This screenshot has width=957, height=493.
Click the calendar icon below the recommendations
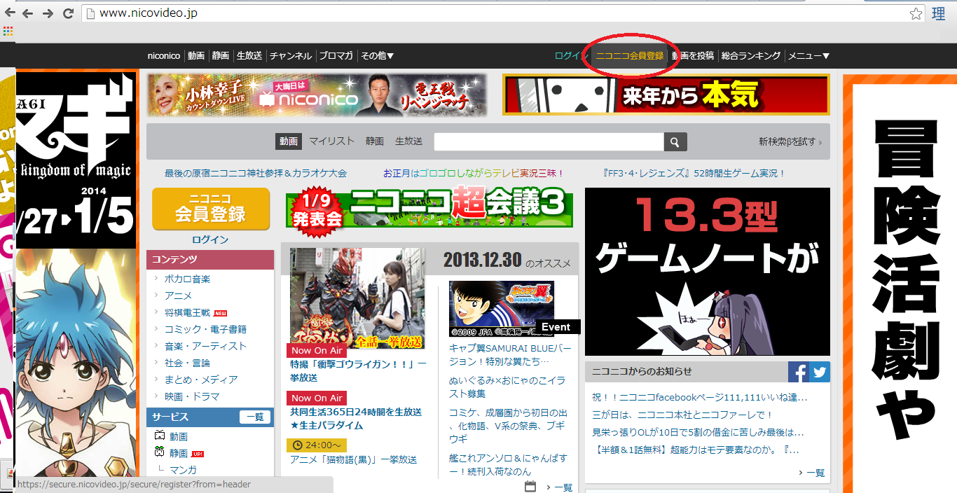(530, 487)
